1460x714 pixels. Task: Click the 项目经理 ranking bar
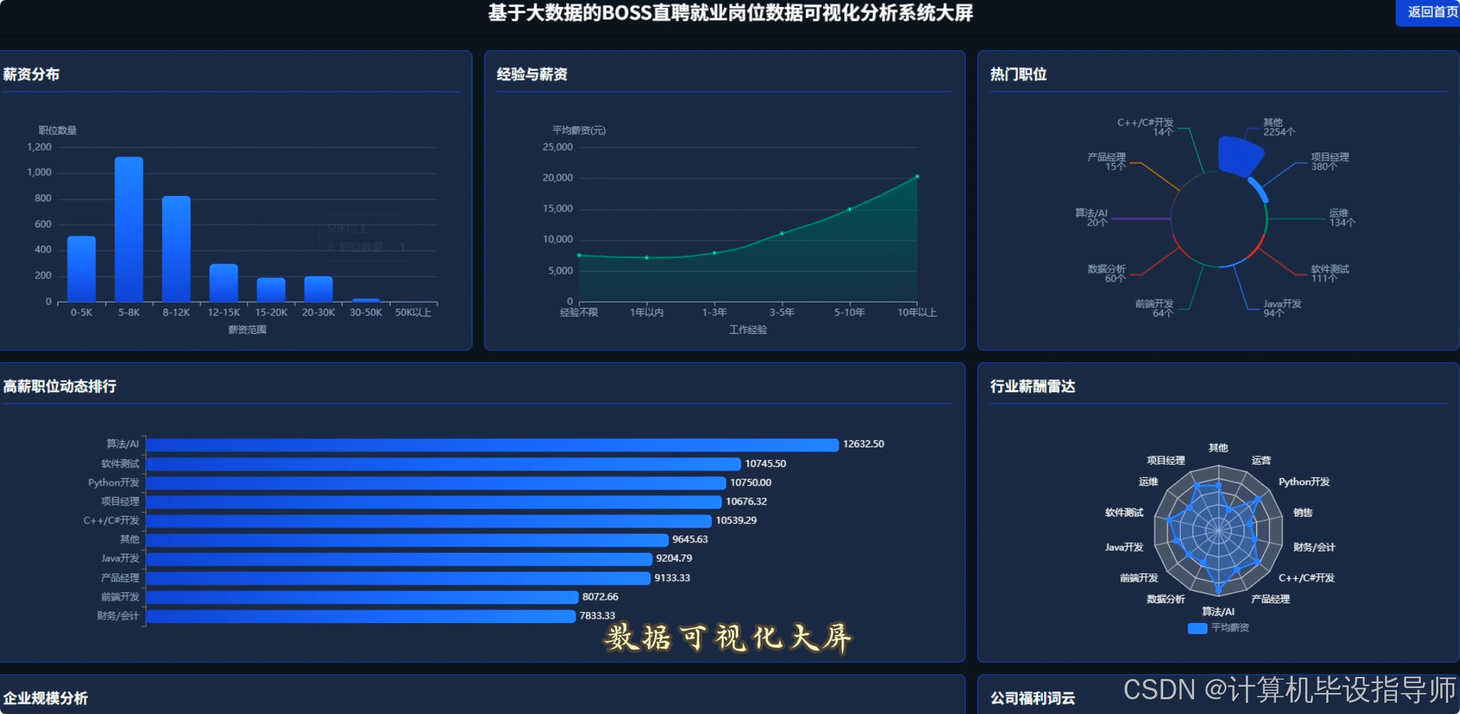tap(433, 502)
